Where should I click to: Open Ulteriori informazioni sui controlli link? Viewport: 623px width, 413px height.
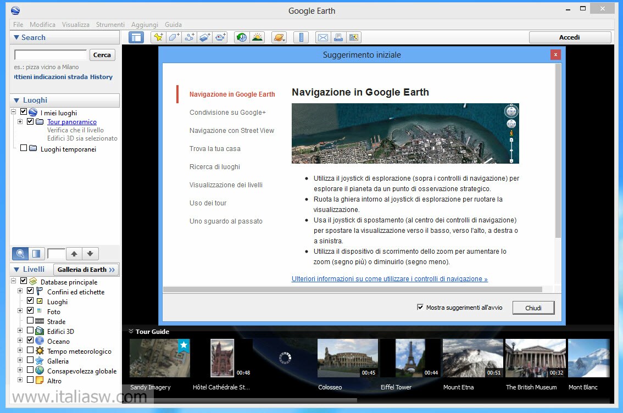click(390, 279)
